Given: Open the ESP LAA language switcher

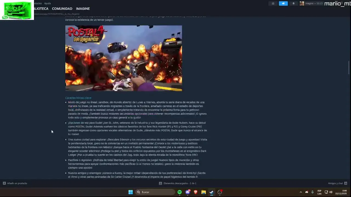Looking at the screenshot, I should (319, 192).
